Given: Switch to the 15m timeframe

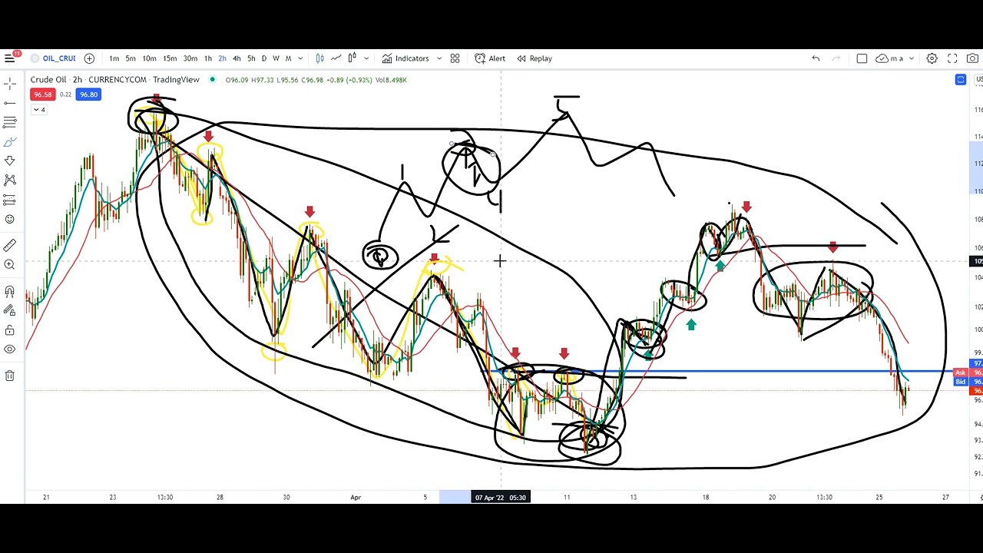Looking at the screenshot, I should (170, 58).
